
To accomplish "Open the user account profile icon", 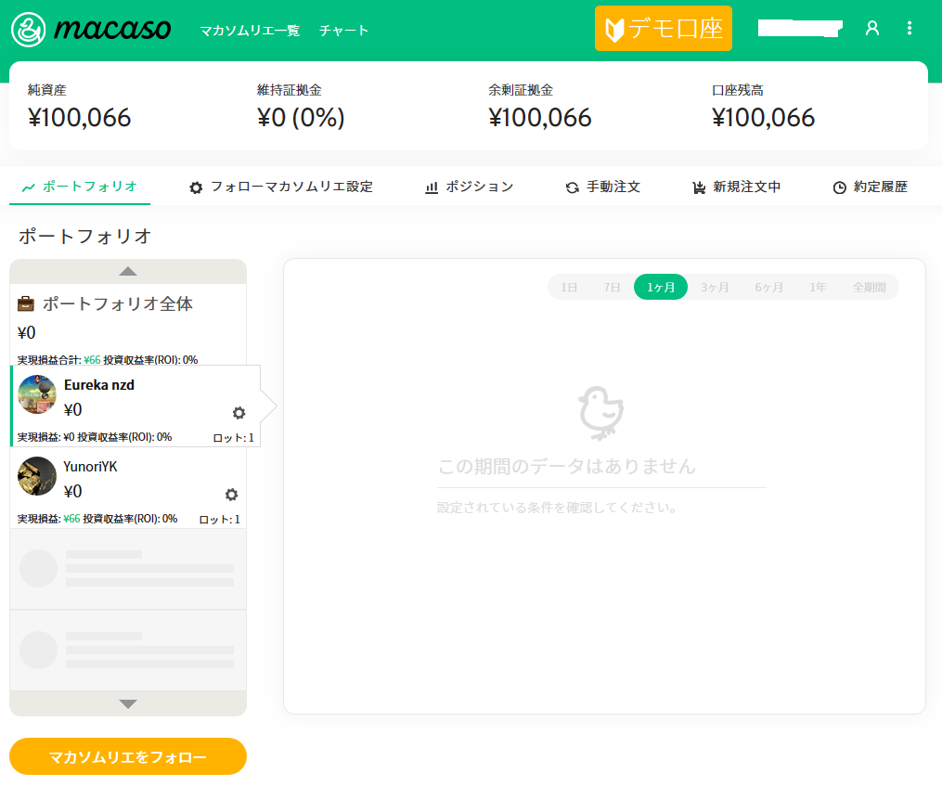I will [871, 28].
